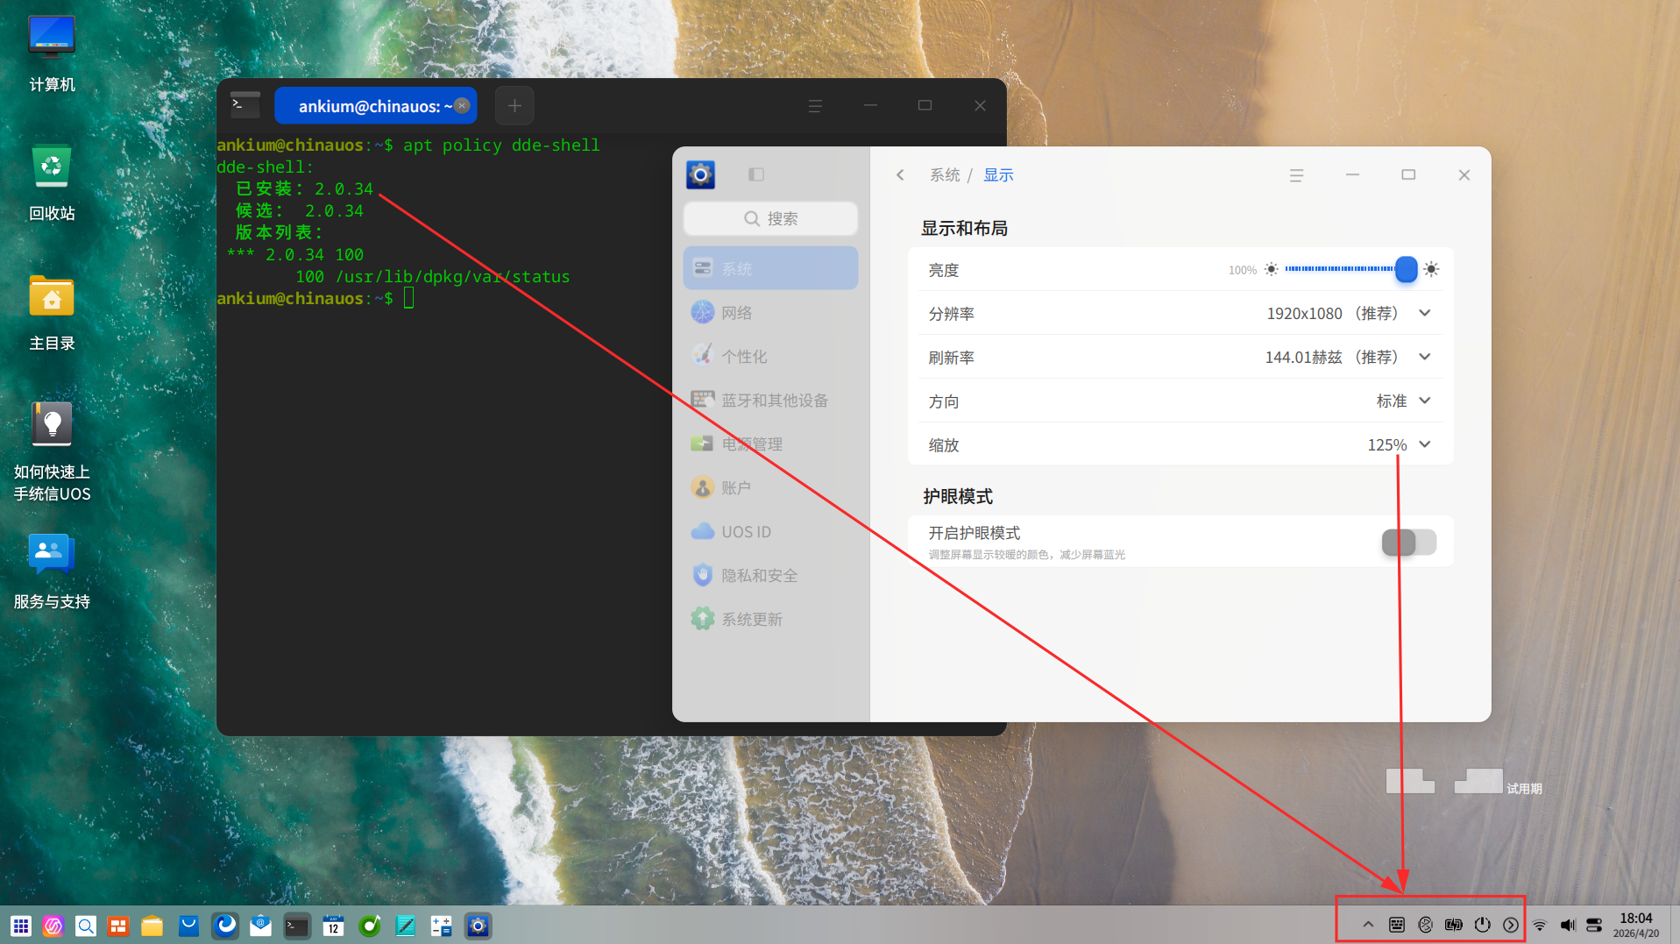Open the browser icon in the taskbar

coord(225,926)
